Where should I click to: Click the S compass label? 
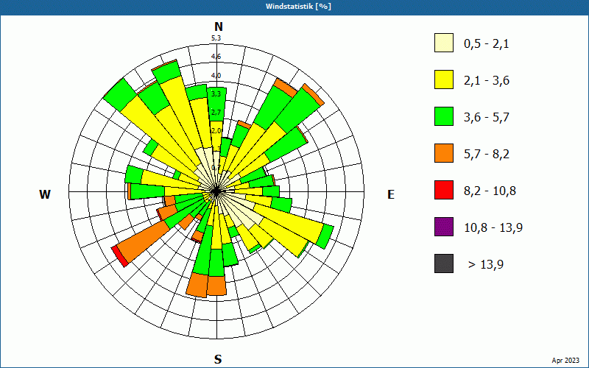218,360
